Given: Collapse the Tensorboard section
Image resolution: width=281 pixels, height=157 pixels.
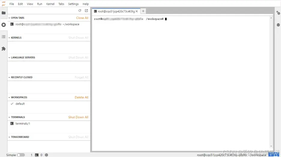Looking at the screenshot, I should point(9,137).
